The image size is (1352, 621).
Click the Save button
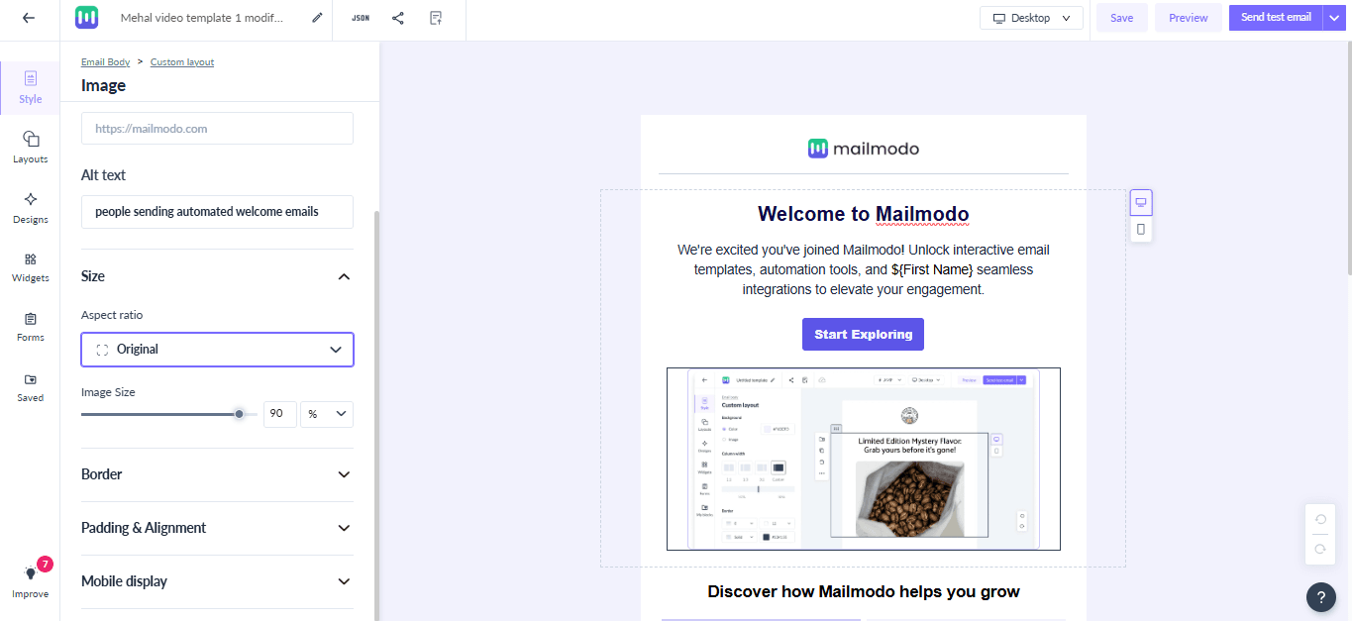(x=1121, y=18)
